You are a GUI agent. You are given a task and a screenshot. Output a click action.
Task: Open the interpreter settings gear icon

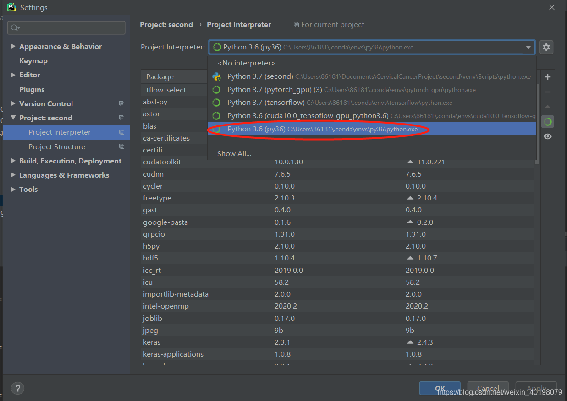click(546, 47)
